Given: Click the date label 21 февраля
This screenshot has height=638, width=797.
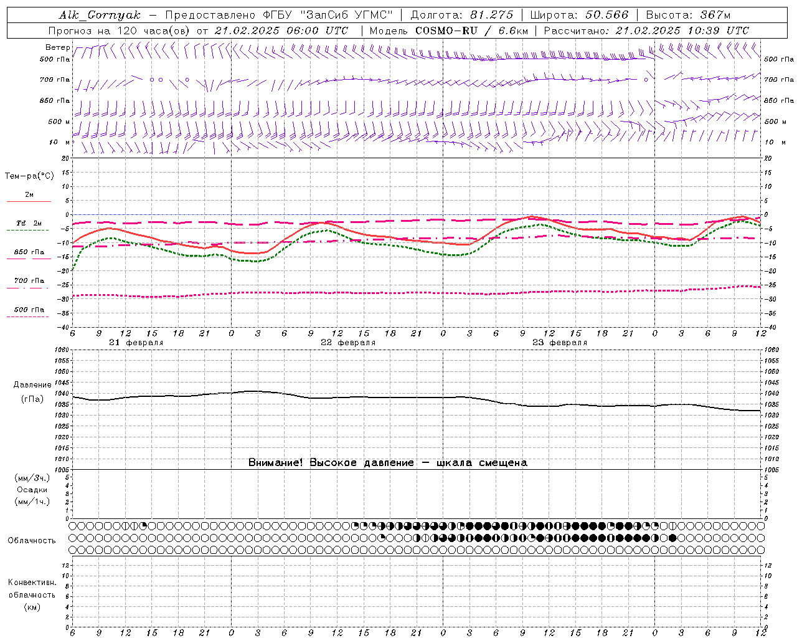Looking at the screenshot, I should point(136,343).
